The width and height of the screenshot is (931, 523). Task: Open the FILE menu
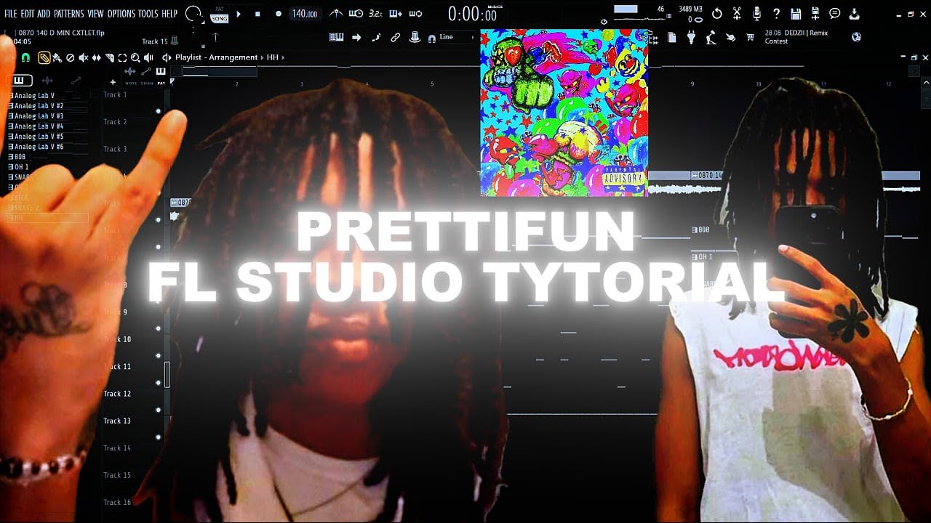coord(10,14)
